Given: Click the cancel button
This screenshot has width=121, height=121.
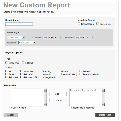Looking at the screenshot, I should click(10, 115).
